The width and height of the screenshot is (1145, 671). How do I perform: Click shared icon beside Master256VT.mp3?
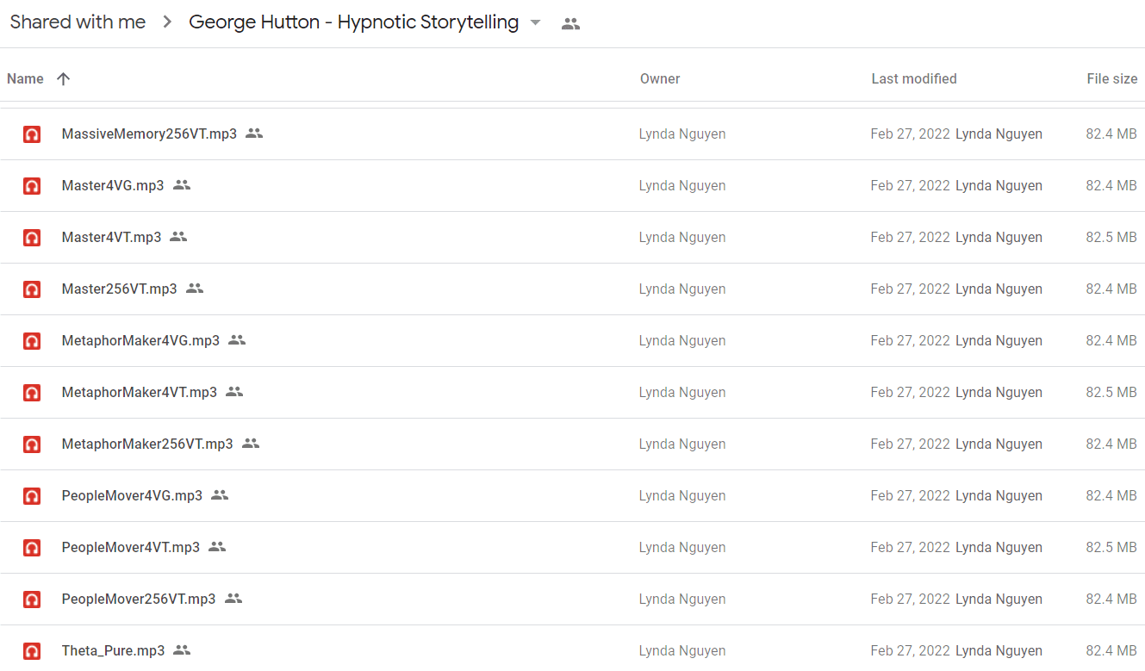click(x=195, y=289)
